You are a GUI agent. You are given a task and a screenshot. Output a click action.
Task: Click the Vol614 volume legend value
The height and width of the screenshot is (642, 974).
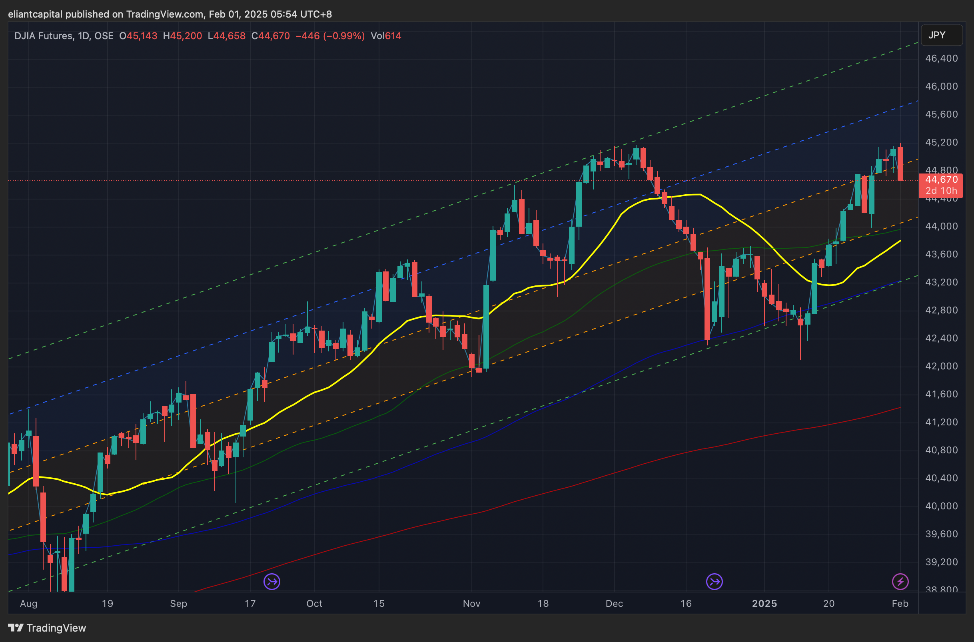point(386,36)
